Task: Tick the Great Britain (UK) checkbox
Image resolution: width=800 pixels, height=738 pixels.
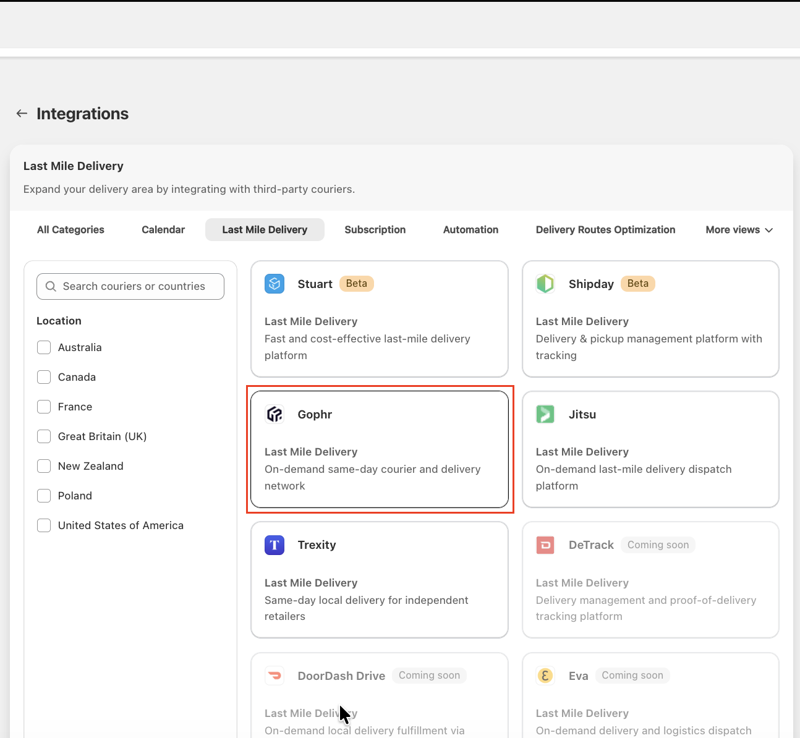Action: [x=44, y=436]
